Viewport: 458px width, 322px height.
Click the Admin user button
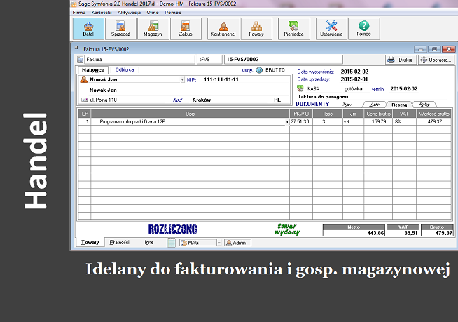238,243
